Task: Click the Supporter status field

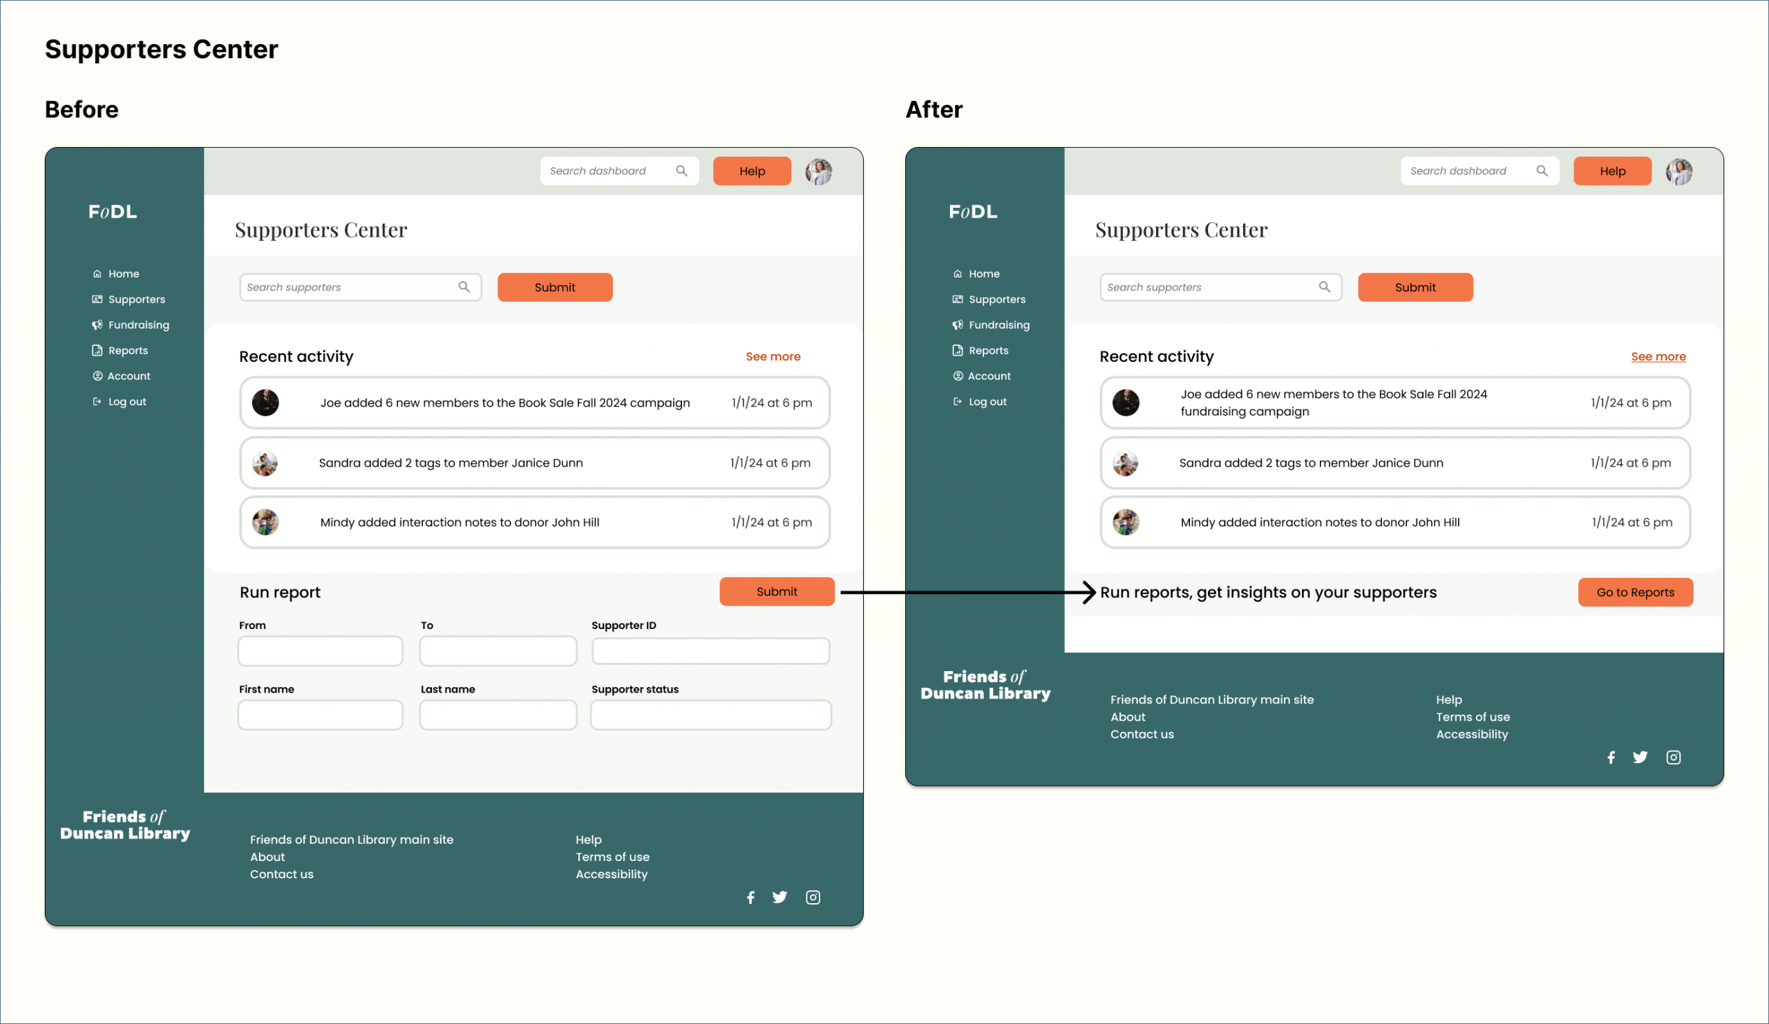Action: [x=710, y=715]
